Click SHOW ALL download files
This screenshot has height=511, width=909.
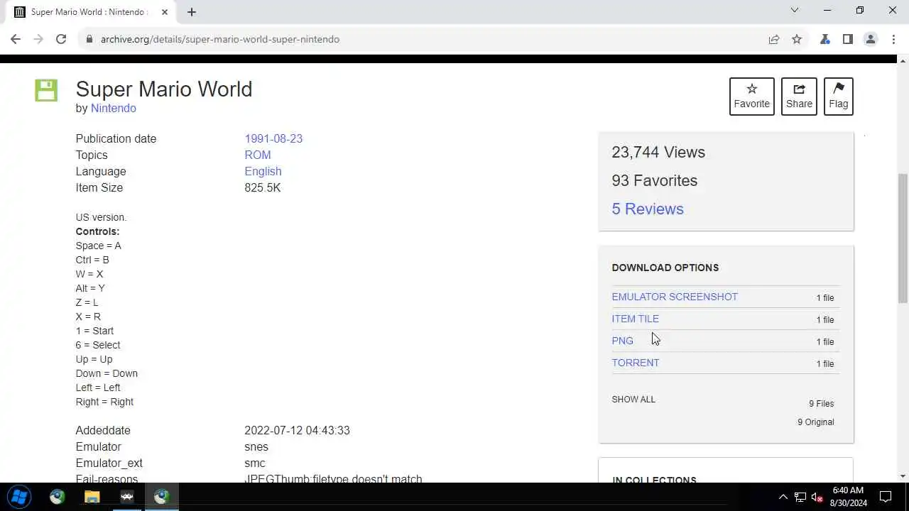tap(633, 399)
